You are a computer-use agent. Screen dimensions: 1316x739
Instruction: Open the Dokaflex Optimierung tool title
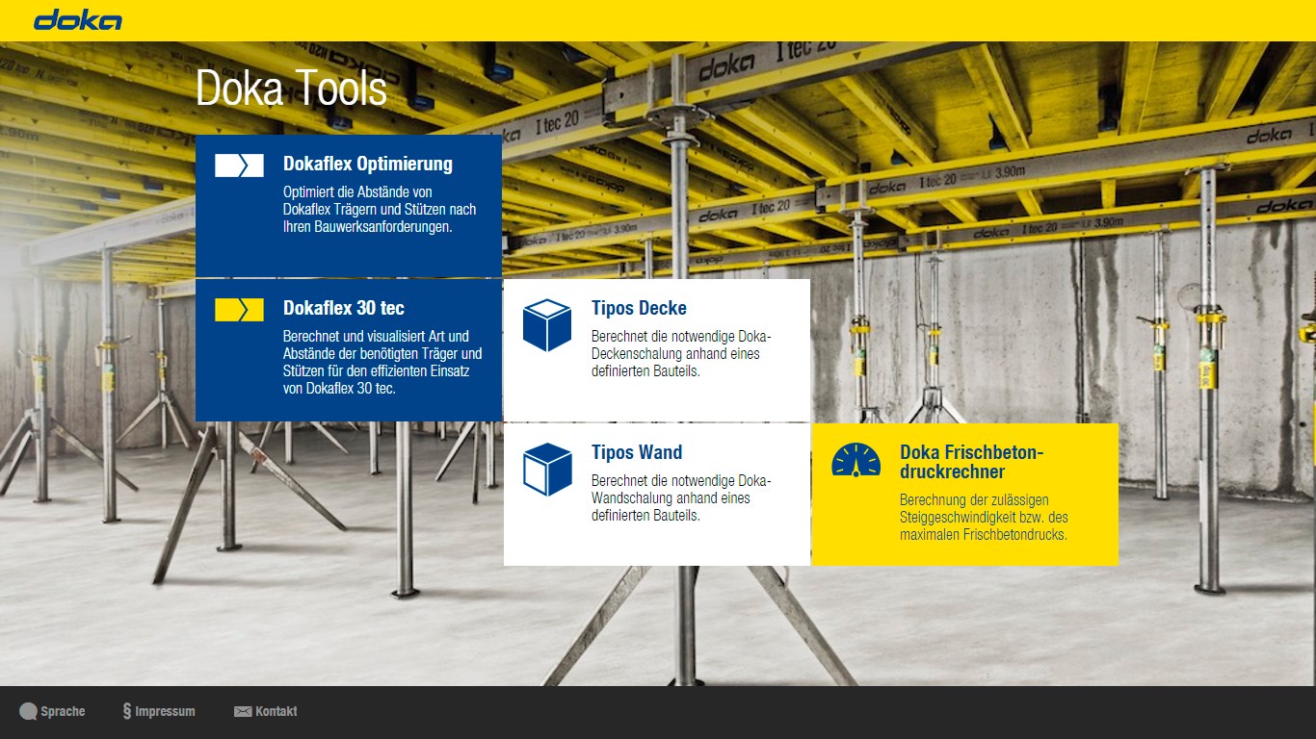click(x=368, y=164)
